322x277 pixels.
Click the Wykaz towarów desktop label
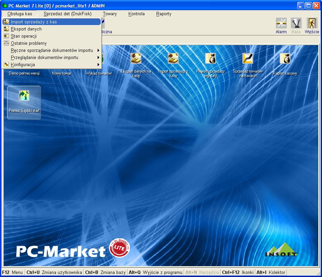99,73
